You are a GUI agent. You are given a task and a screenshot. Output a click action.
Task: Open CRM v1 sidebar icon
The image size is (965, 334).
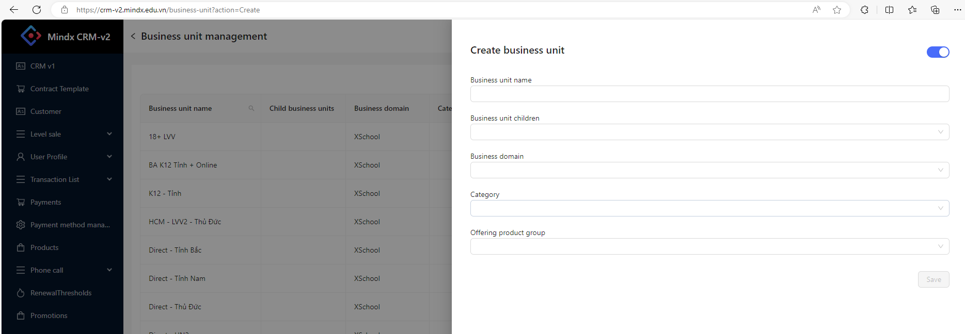coord(21,66)
